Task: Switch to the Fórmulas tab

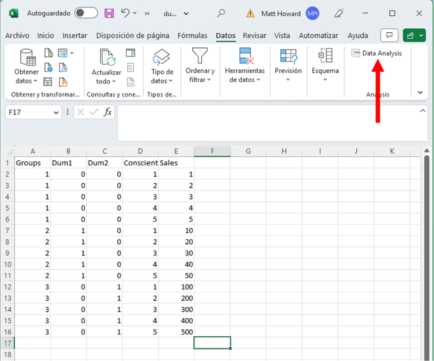Action: 192,36
